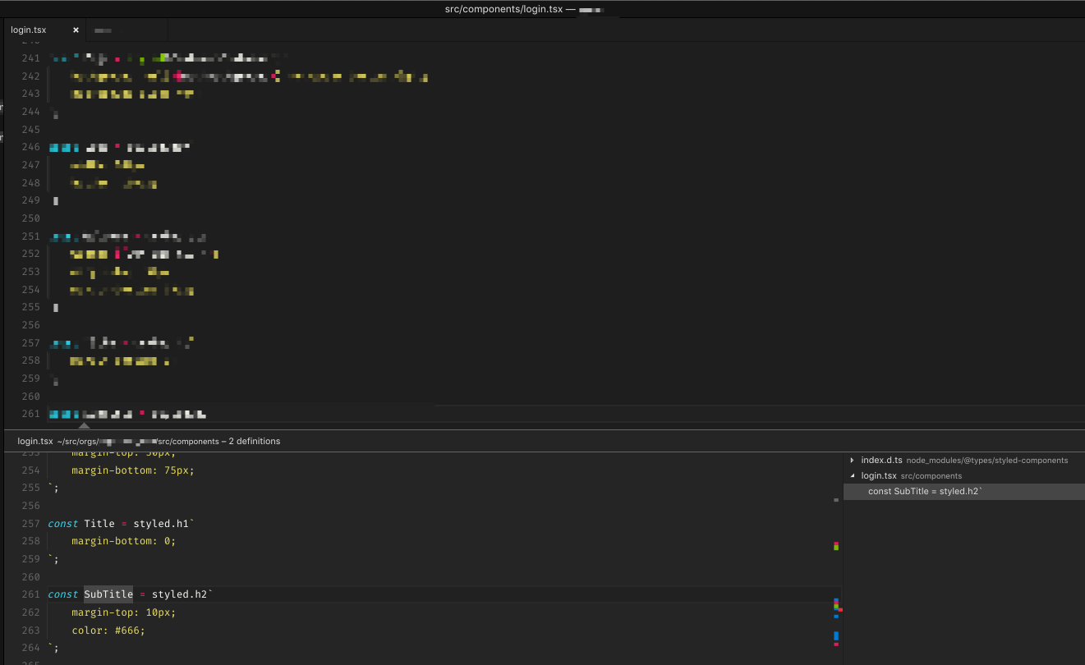
Task: Click highlighted SubTitle word in peek editor
Action: 108,594
